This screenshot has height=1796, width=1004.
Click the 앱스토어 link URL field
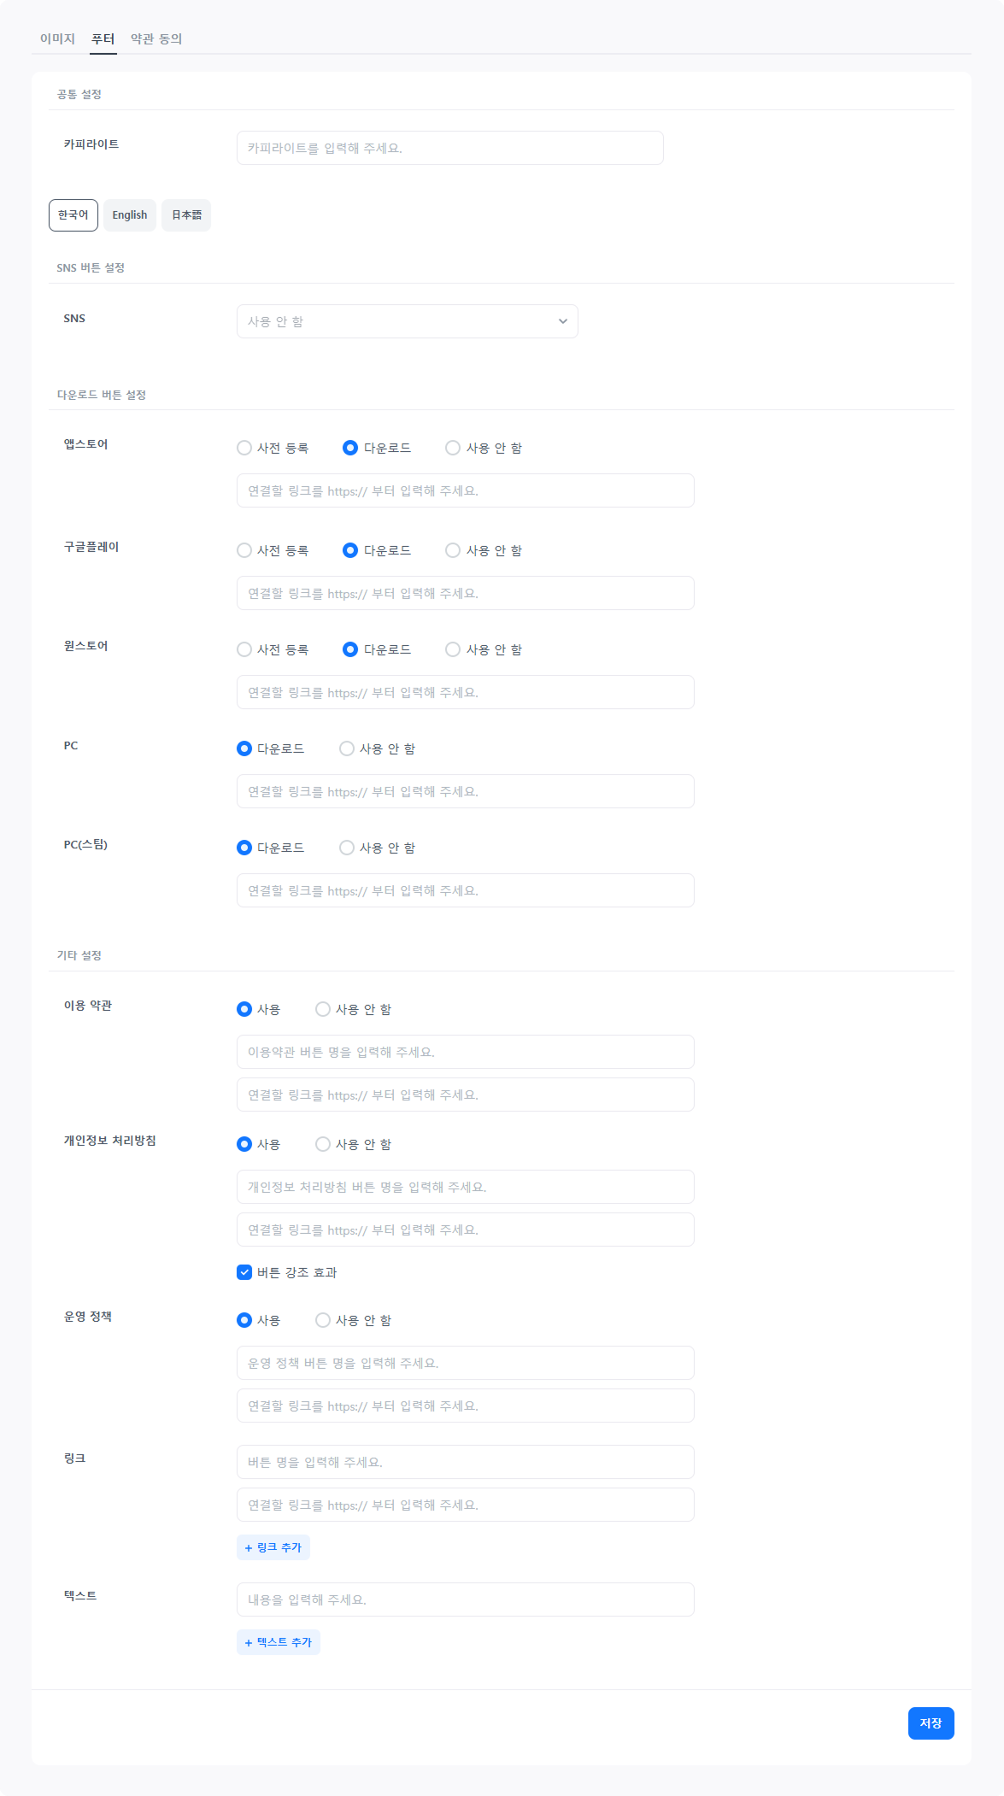[465, 490]
